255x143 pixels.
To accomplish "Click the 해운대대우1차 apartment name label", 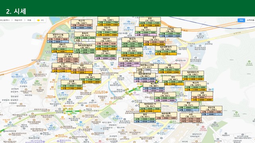I will (x=150, y=104).
